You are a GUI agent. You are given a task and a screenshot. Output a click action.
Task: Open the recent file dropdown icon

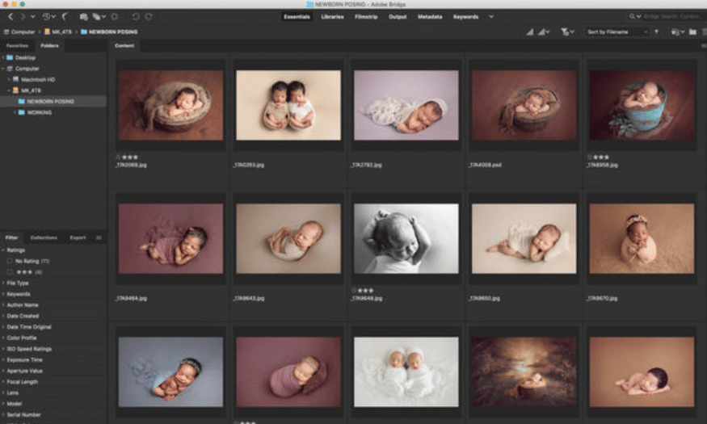[x=678, y=32]
